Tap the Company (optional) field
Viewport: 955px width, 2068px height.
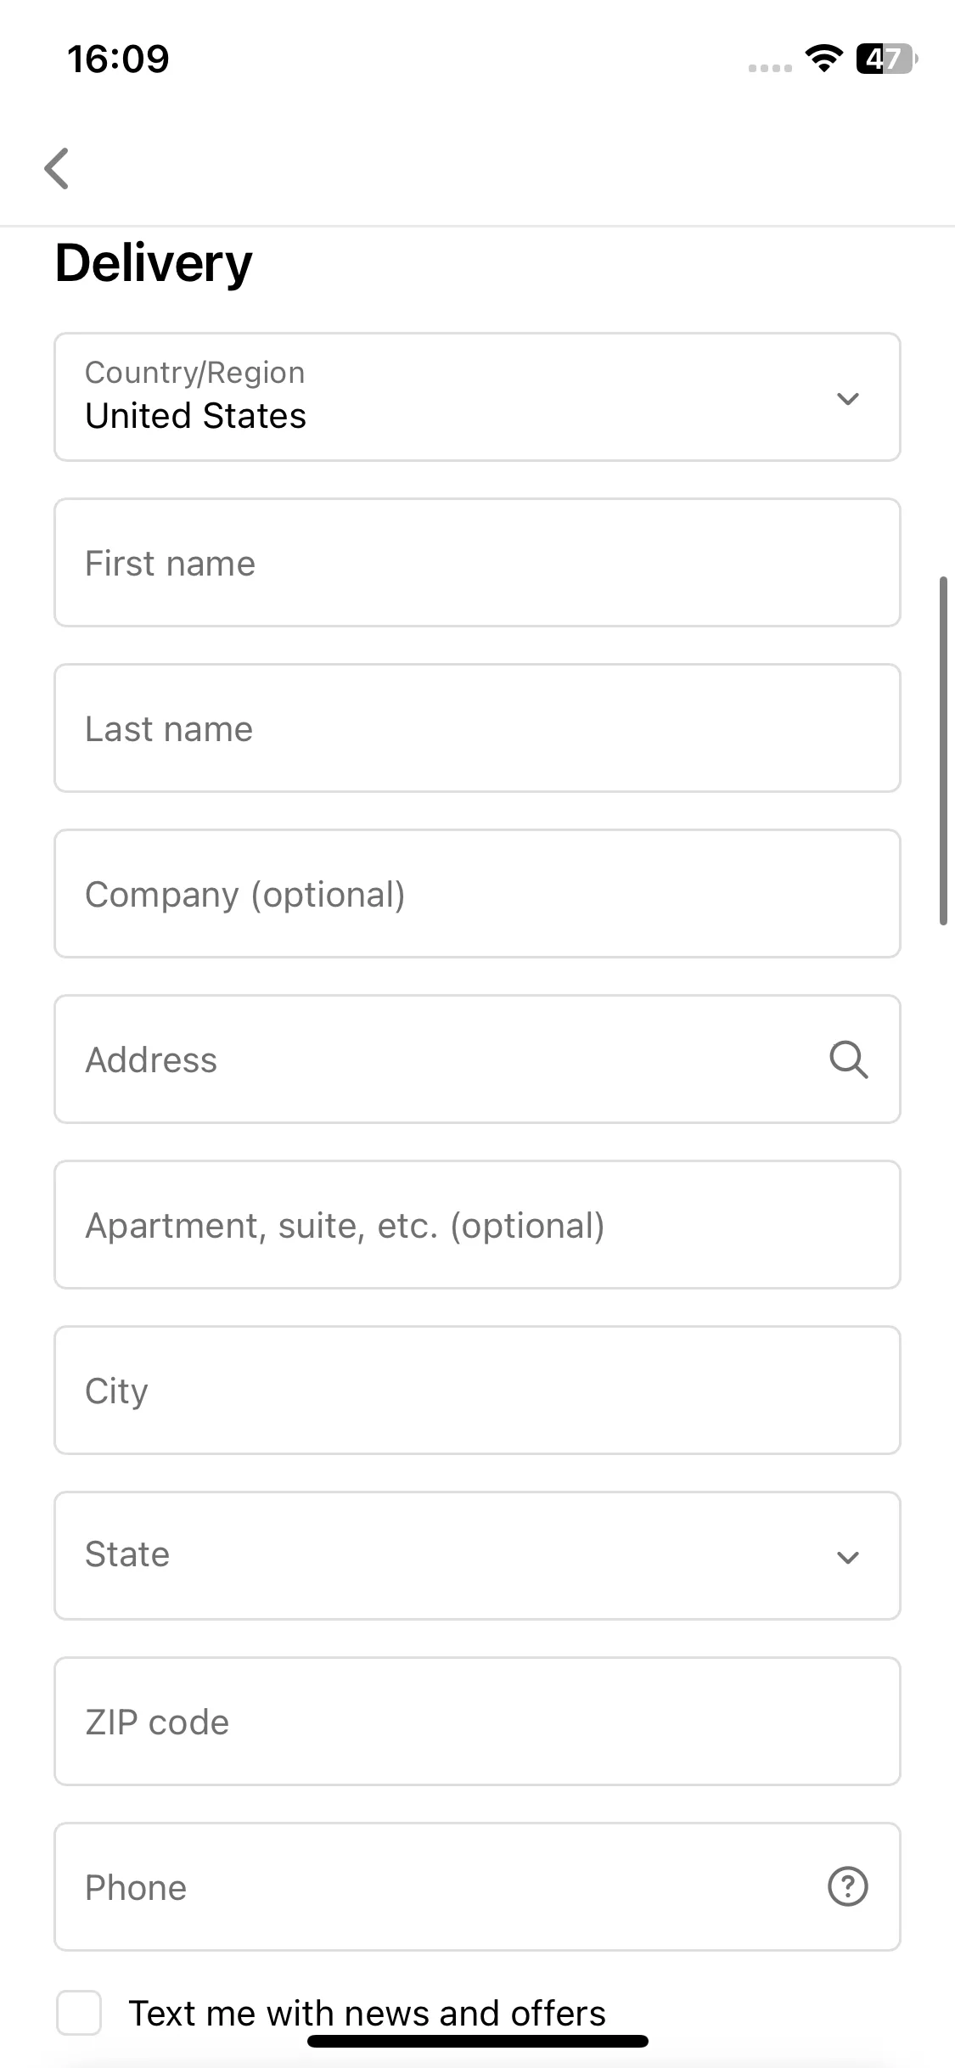(x=477, y=894)
